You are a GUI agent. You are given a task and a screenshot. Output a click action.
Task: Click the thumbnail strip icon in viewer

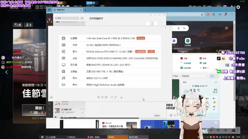pos(51,97)
